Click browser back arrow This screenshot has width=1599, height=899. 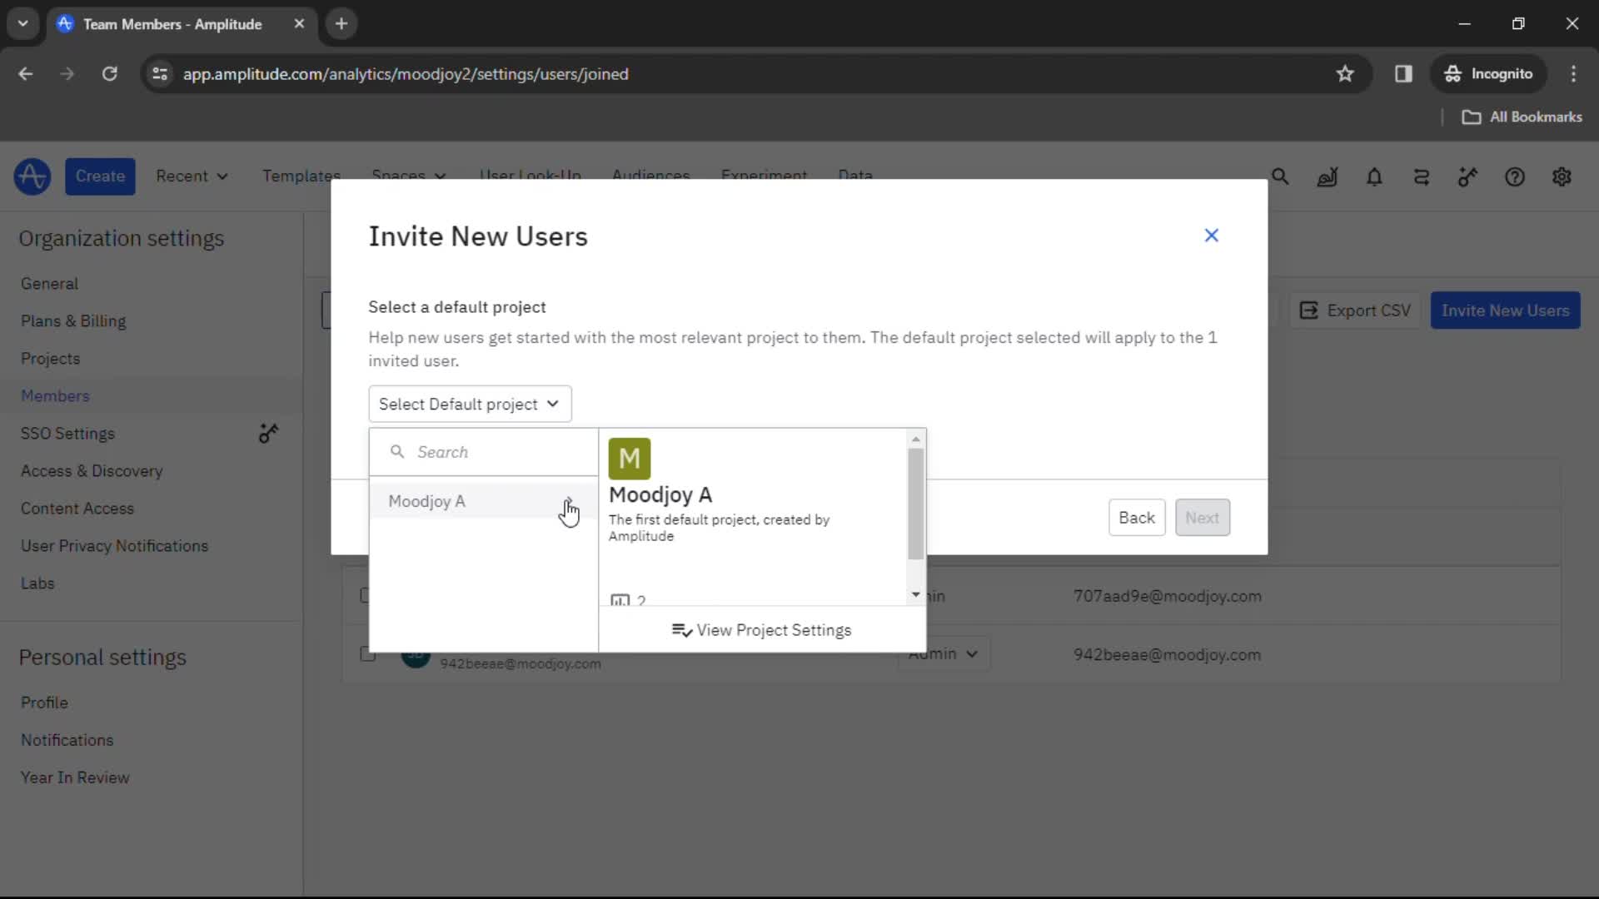(26, 74)
